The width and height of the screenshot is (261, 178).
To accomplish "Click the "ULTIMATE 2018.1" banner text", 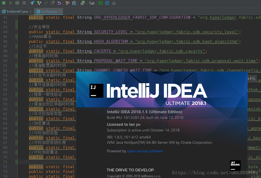I will click(x=186, y=103).
